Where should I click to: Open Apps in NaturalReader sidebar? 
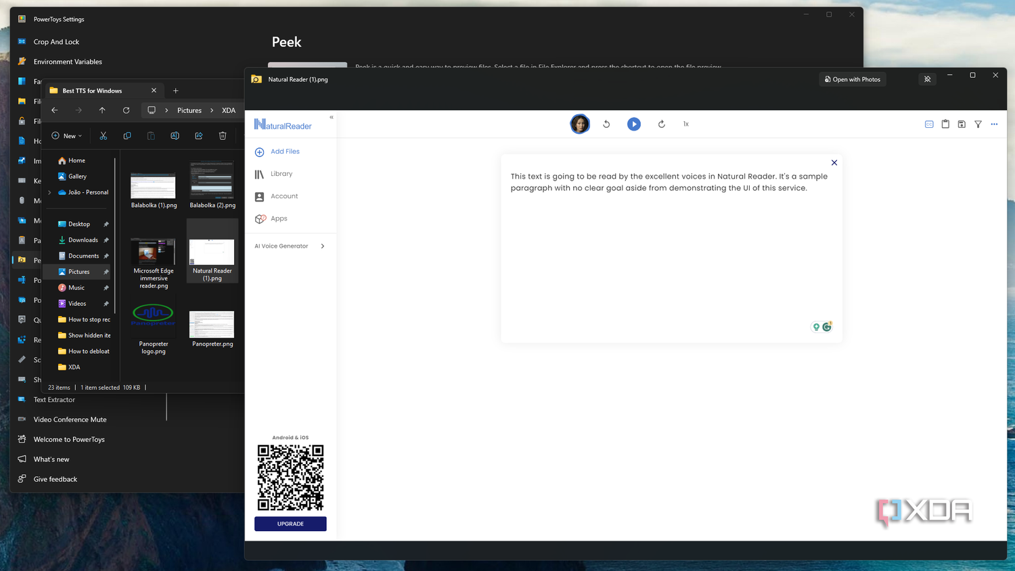pos(271,219)
